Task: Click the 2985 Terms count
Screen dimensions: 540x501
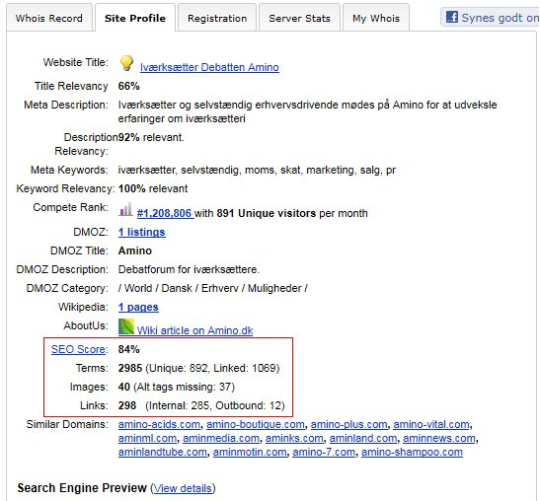Action: coord(130,368)
